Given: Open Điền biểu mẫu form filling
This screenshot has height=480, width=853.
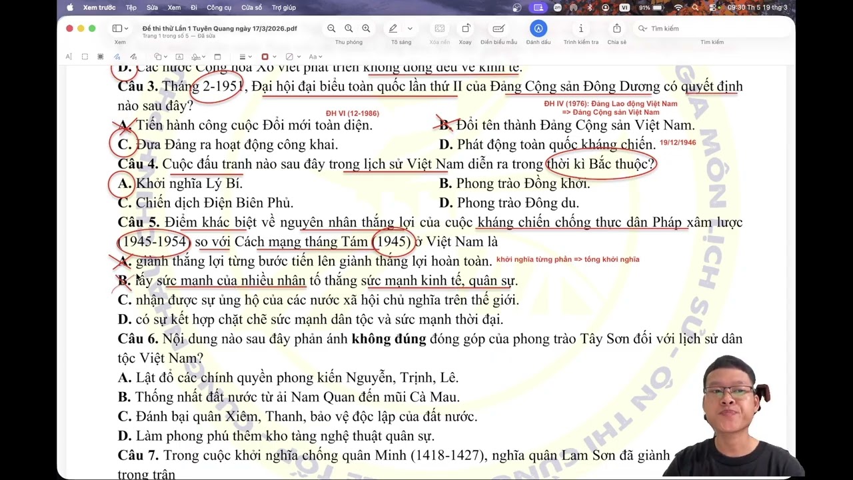Looking at the screenshot, I should (x=498, y=29).
